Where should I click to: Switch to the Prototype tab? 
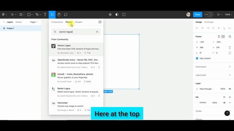(209, 22)
